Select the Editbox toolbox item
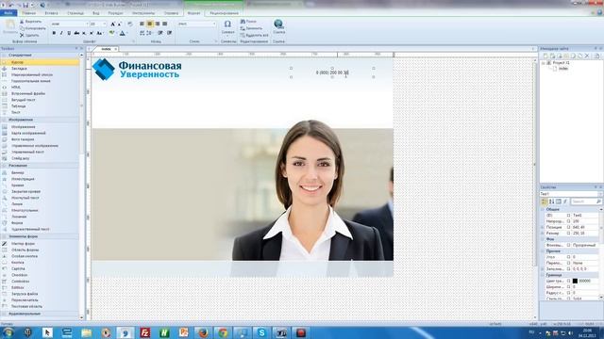604x339 pixels. 18,287
